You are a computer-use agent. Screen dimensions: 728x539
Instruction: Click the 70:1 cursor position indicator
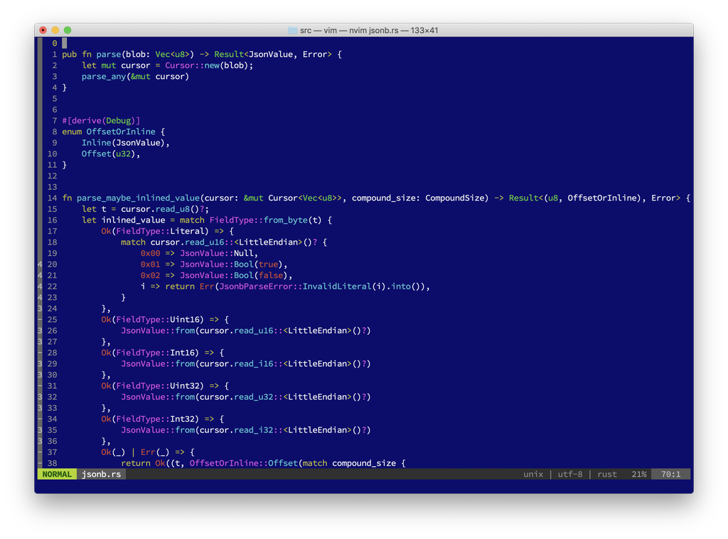[x=670, y=474]
